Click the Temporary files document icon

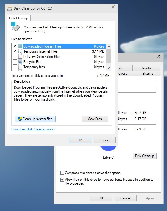click(x=20, y=67)
